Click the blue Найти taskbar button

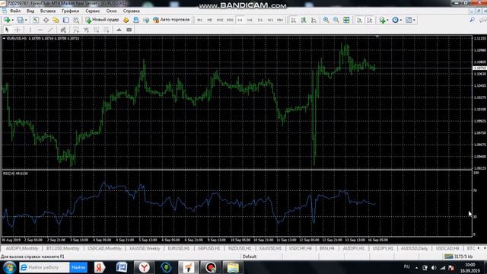pos(78,267)
